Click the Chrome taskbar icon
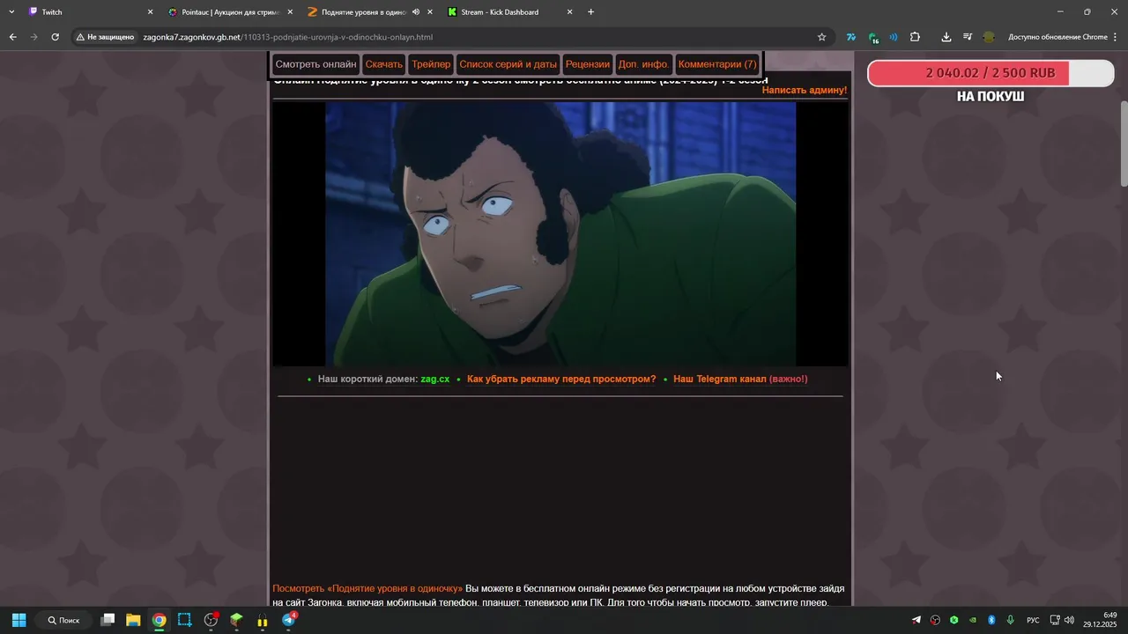 [x=159, y=620]
